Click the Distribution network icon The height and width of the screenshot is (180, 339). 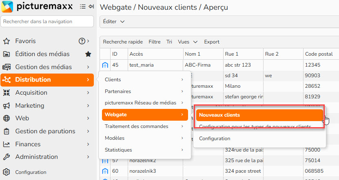tap(7, 80)
